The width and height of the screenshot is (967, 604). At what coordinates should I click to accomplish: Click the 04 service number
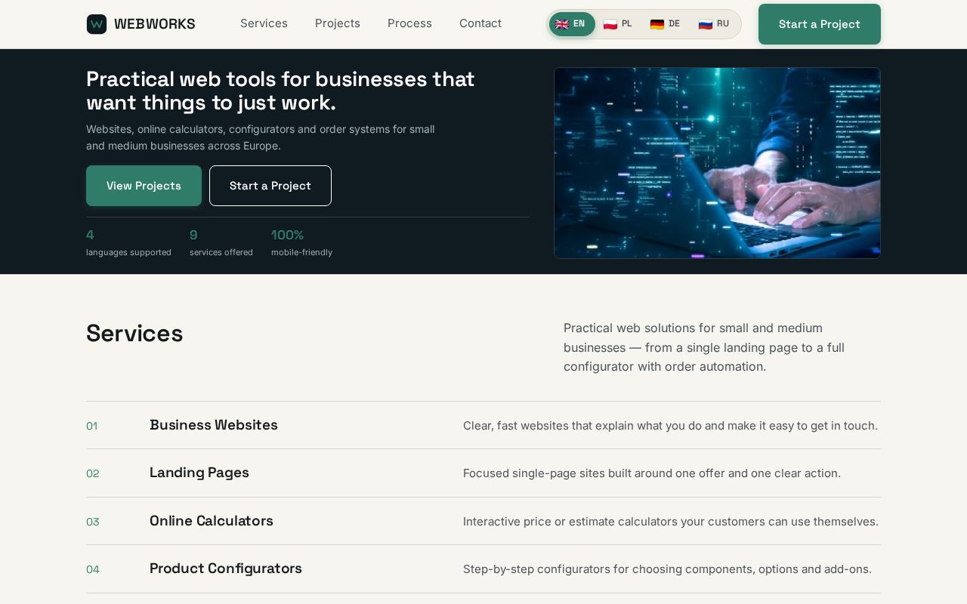[93, 569]
